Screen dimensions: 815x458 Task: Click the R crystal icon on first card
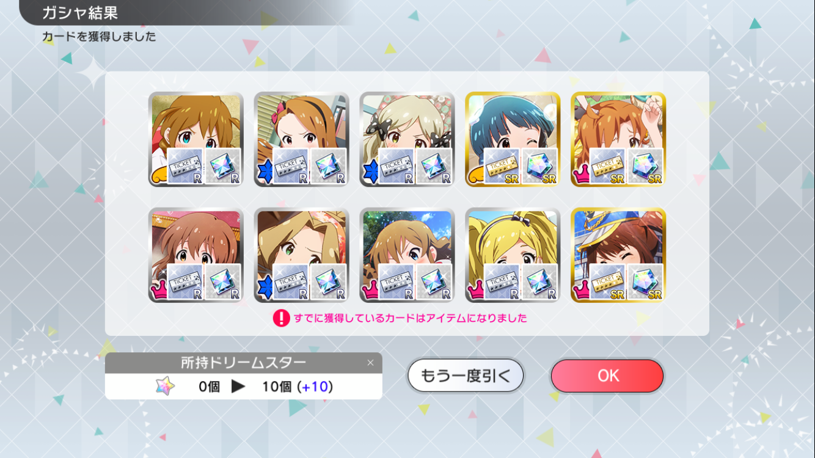point(223,166)
